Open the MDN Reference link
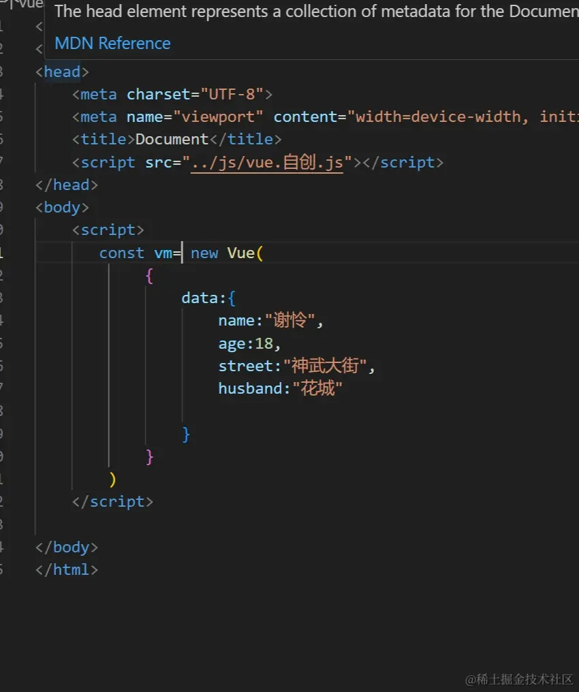The image size is (579, 692). [x=112, y=44]
